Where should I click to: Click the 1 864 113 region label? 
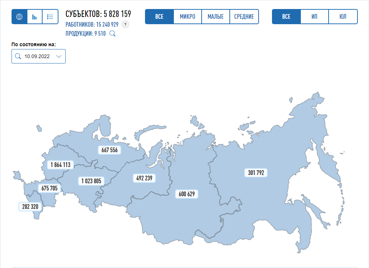coord(60,165)
